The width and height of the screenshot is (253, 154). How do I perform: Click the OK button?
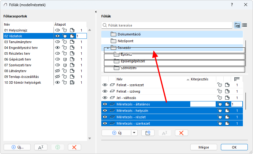(x=234, y=147)
